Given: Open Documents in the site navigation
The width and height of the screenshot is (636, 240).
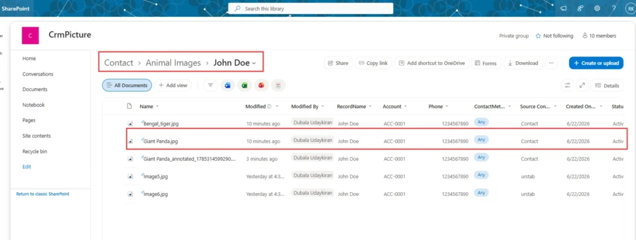Looking at the screenshot, I should click(35, 89).
